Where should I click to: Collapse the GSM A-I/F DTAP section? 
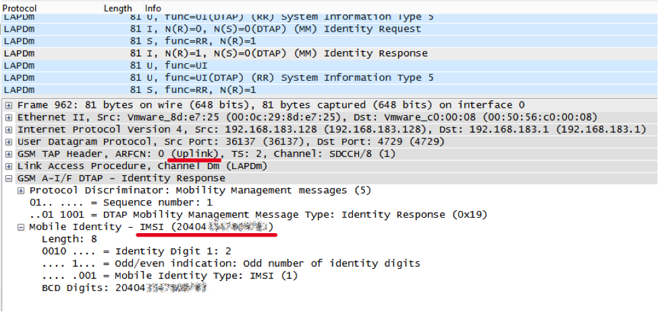click(x=9, y=178)
